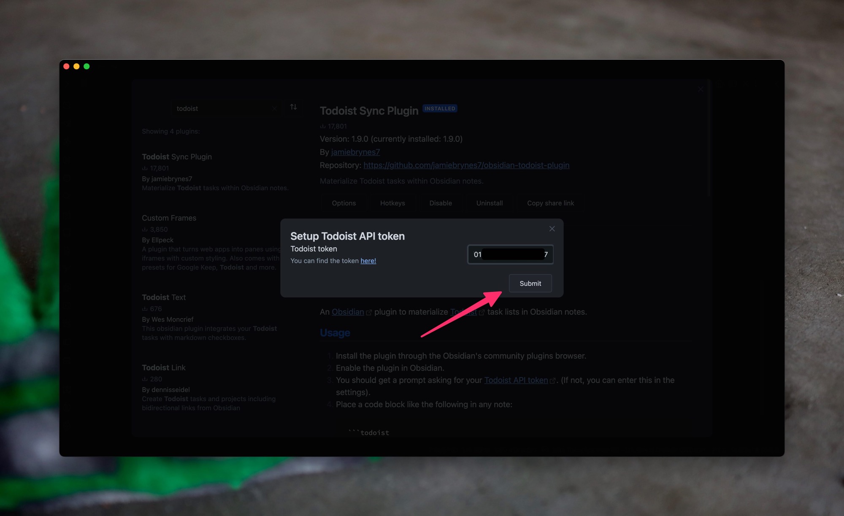This screenshot has width=844, height=516.
Task: Open plugin Hotkeys settings
Action: 392,203
